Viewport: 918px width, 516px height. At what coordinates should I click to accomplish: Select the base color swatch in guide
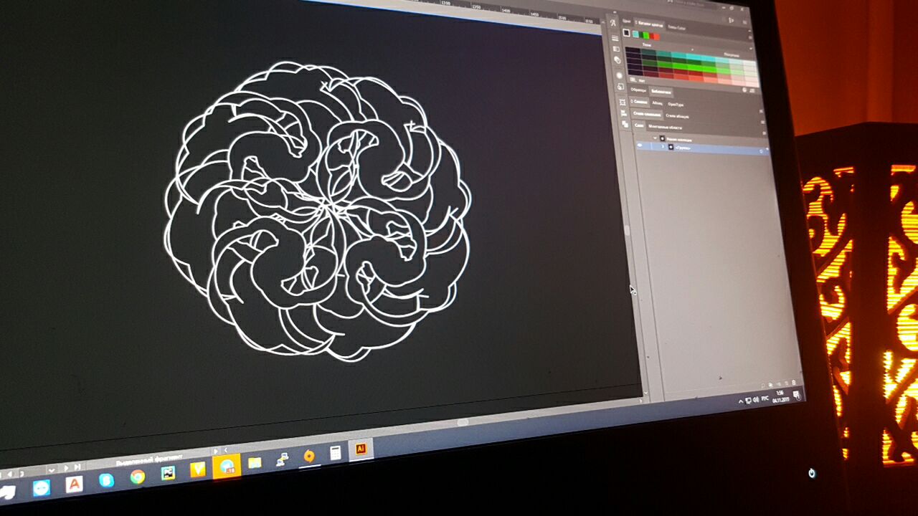(x=626, y=33)
